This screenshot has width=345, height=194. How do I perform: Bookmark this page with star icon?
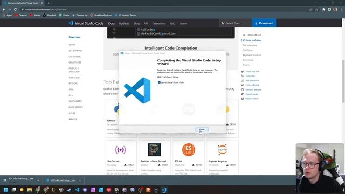tap(316, 10)
